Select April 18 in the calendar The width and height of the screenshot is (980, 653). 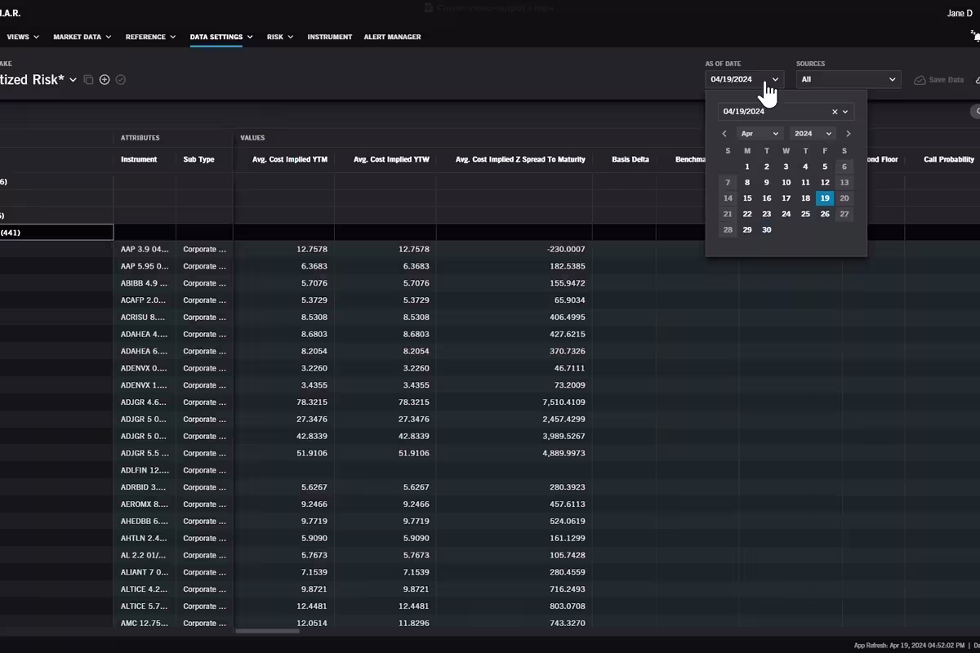[x=805, y=198]
